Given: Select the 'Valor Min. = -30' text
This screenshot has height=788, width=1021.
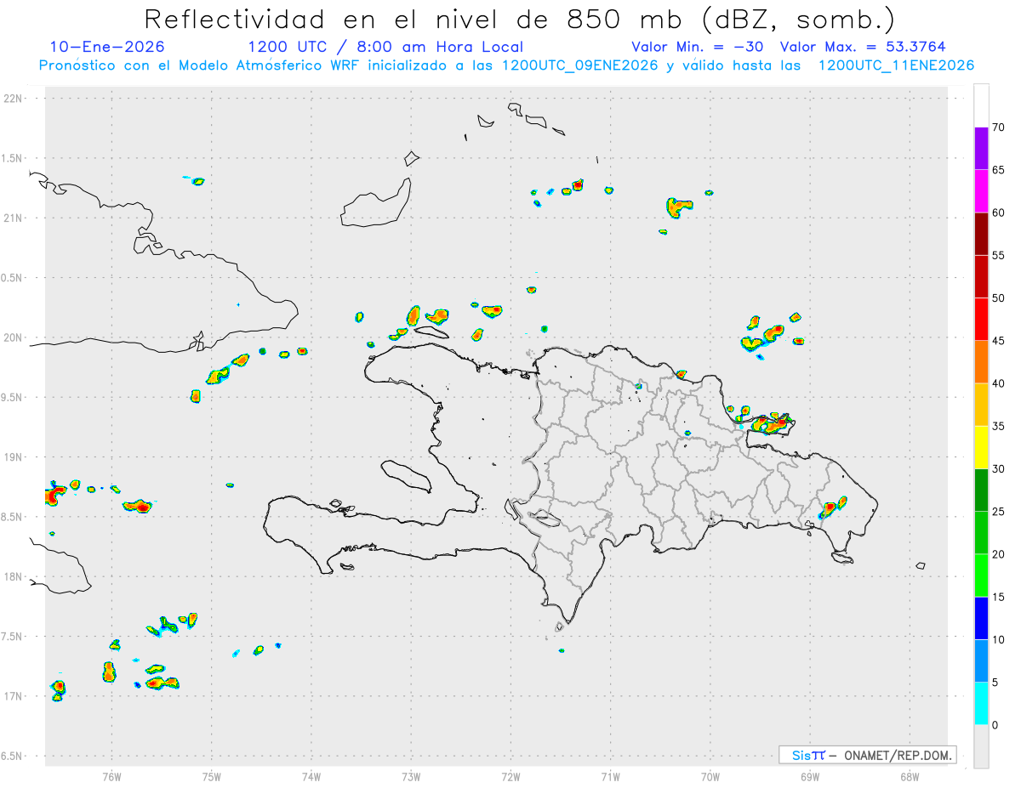Looking at the screenshot, I should [696, 47].
